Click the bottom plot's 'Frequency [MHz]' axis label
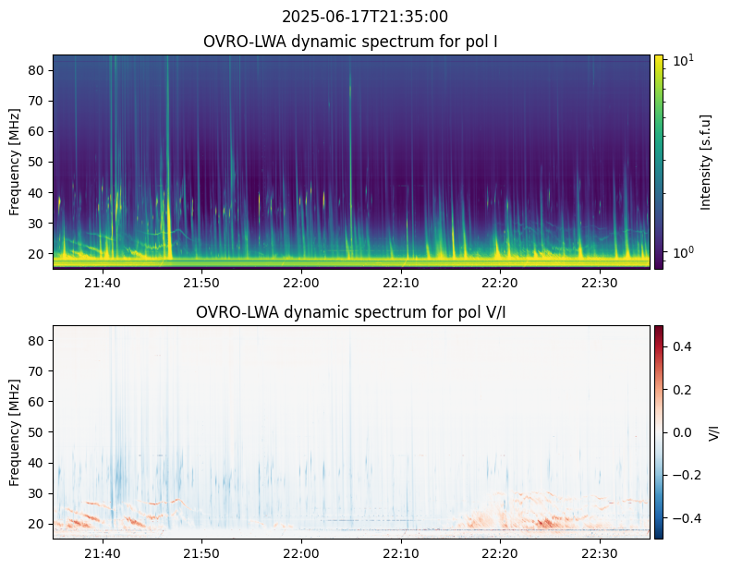 click(x=15, y=431)
